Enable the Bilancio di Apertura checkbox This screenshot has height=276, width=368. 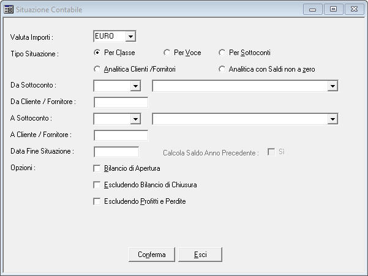click(97, 168)
